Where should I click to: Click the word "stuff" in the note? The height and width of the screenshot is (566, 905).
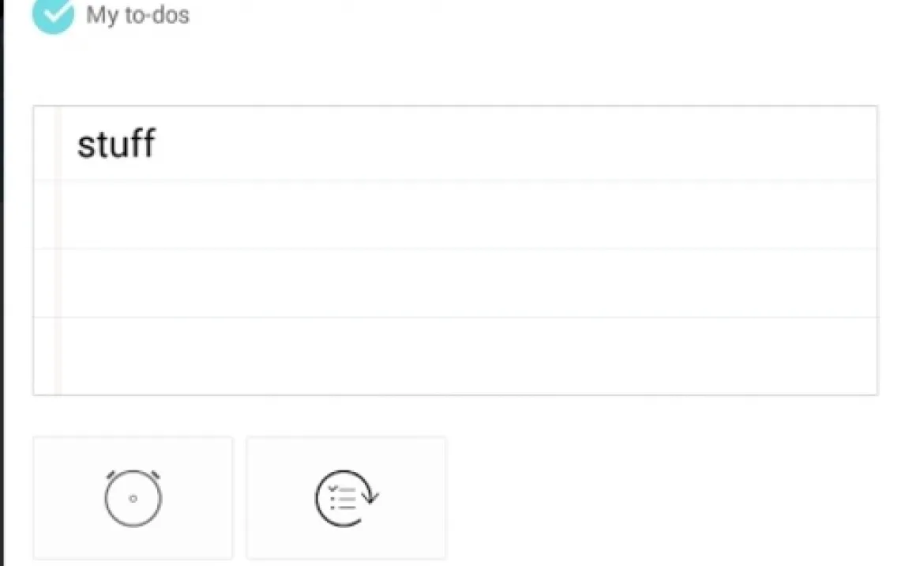coord(115,145)
